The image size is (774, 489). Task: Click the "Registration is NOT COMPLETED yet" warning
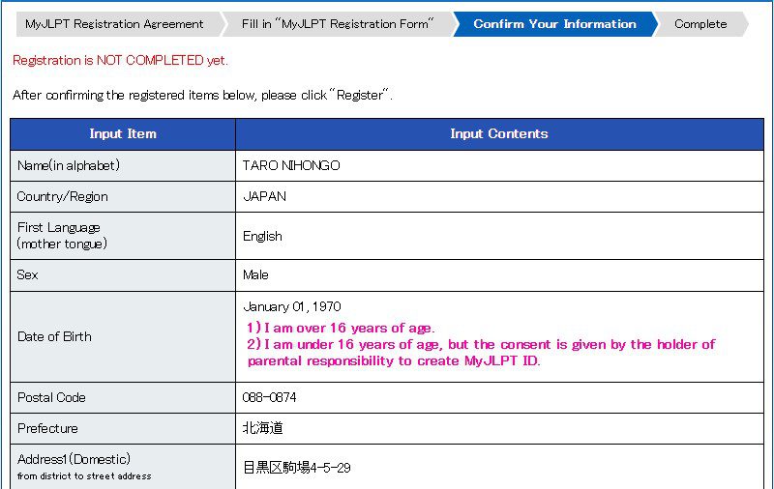click(120, 60)
